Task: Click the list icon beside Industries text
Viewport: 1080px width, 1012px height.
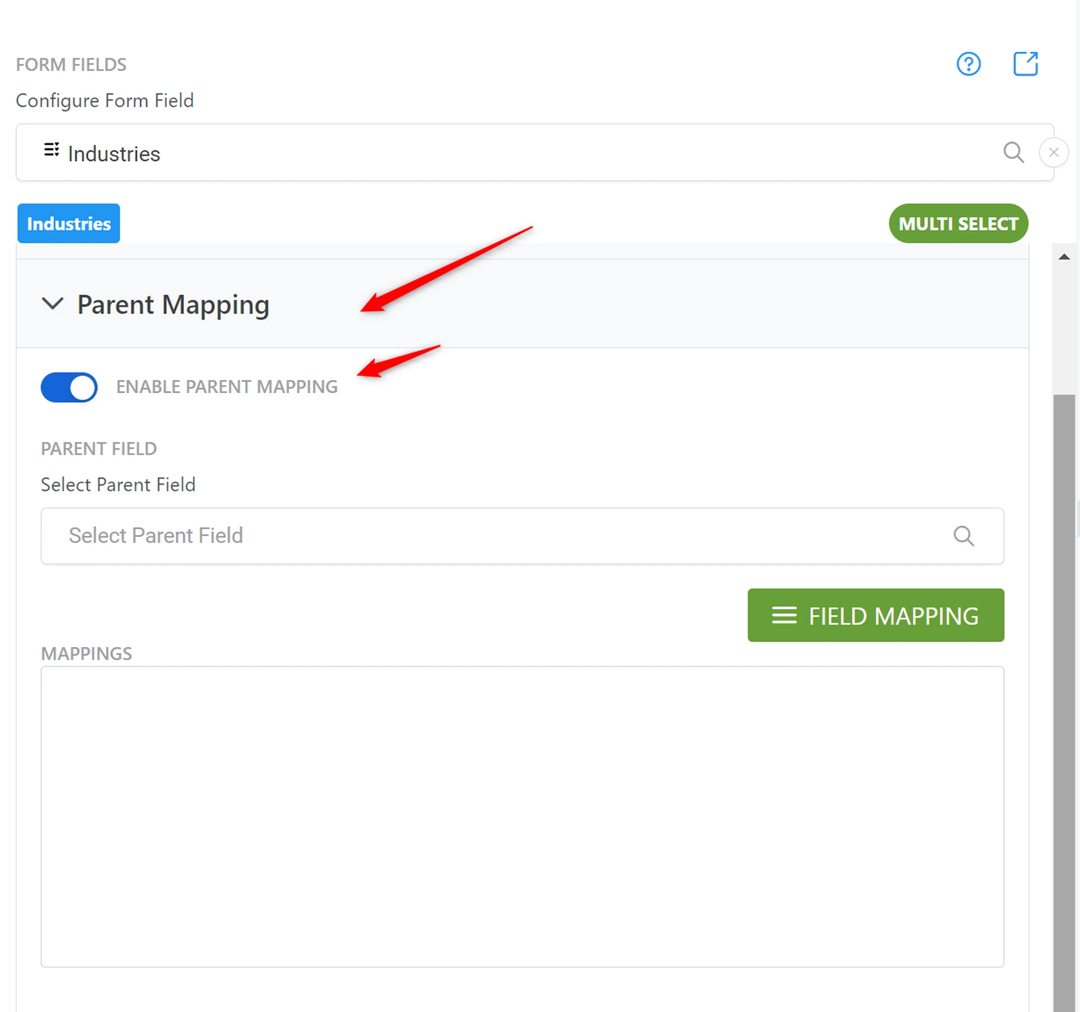Action: click(x=51, y=150)
